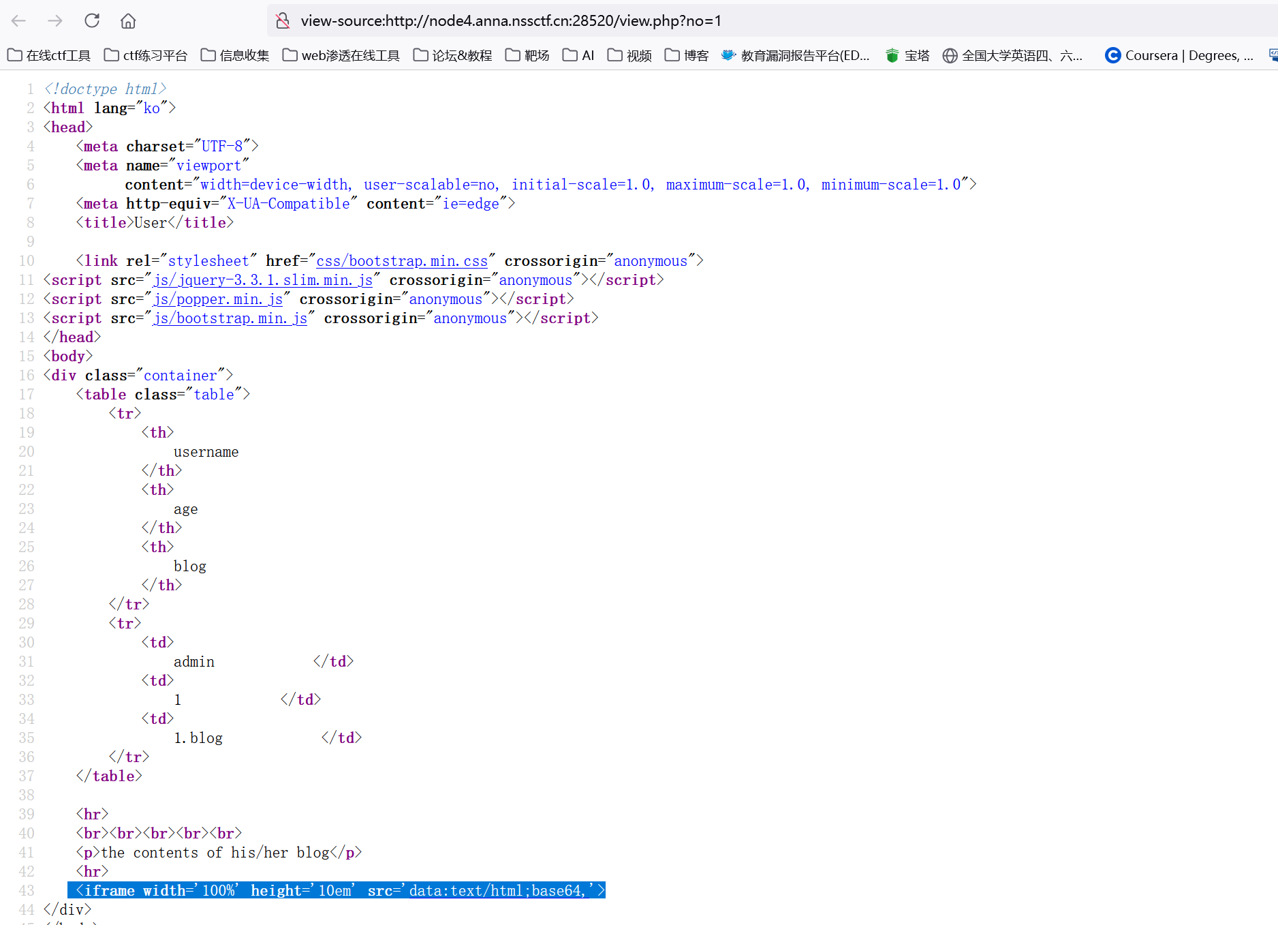The width and height of the screenshot is (1278, 925).
Task: Click the 'ie=edge' content value
Action: (471, 204)
